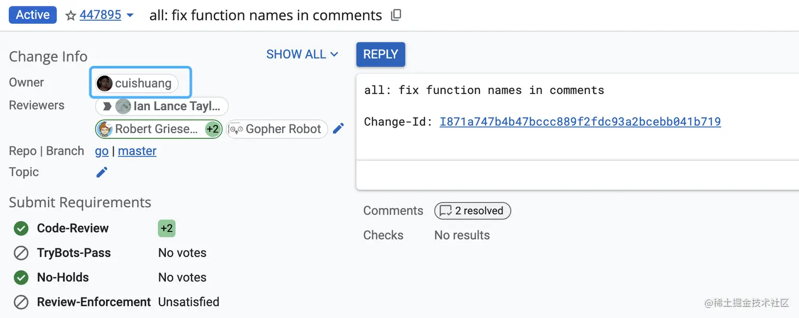Expand Change Info with SHOW ALL
799x318 pixels.
[x=302, y=54]
